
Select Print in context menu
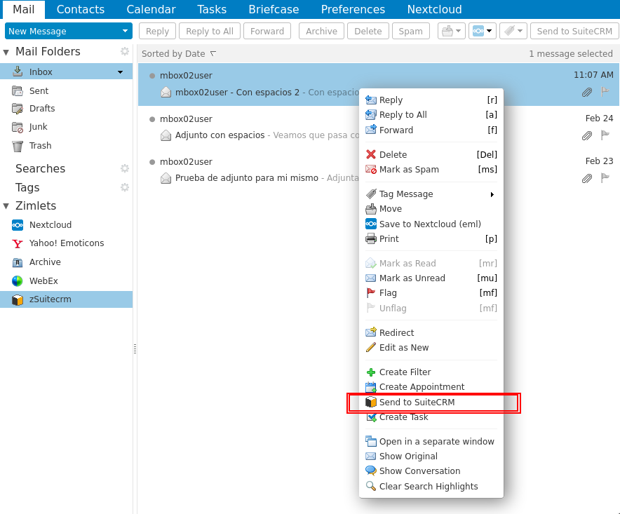(x=431, y=239)
